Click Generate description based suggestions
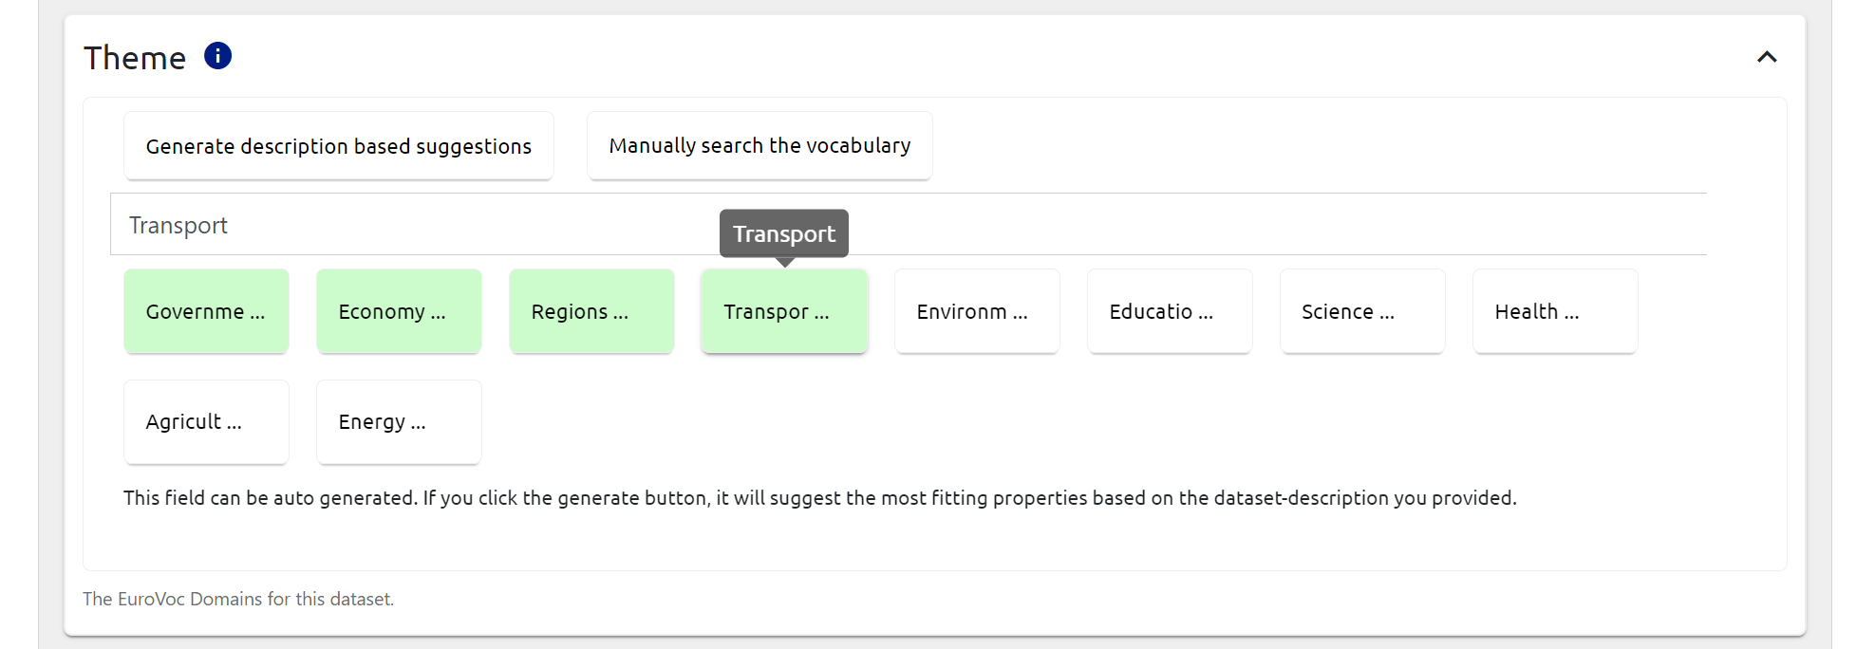This screenshot has width=1875, height=649. pyautogui.click(x=338, y=146)
